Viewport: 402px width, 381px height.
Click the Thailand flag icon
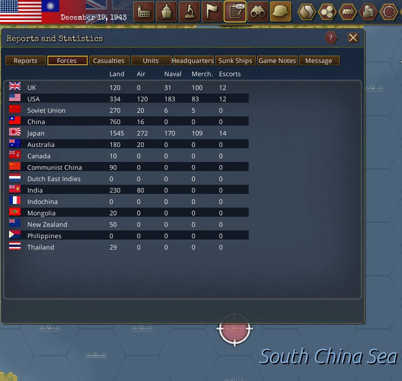[x=15, y=246]
